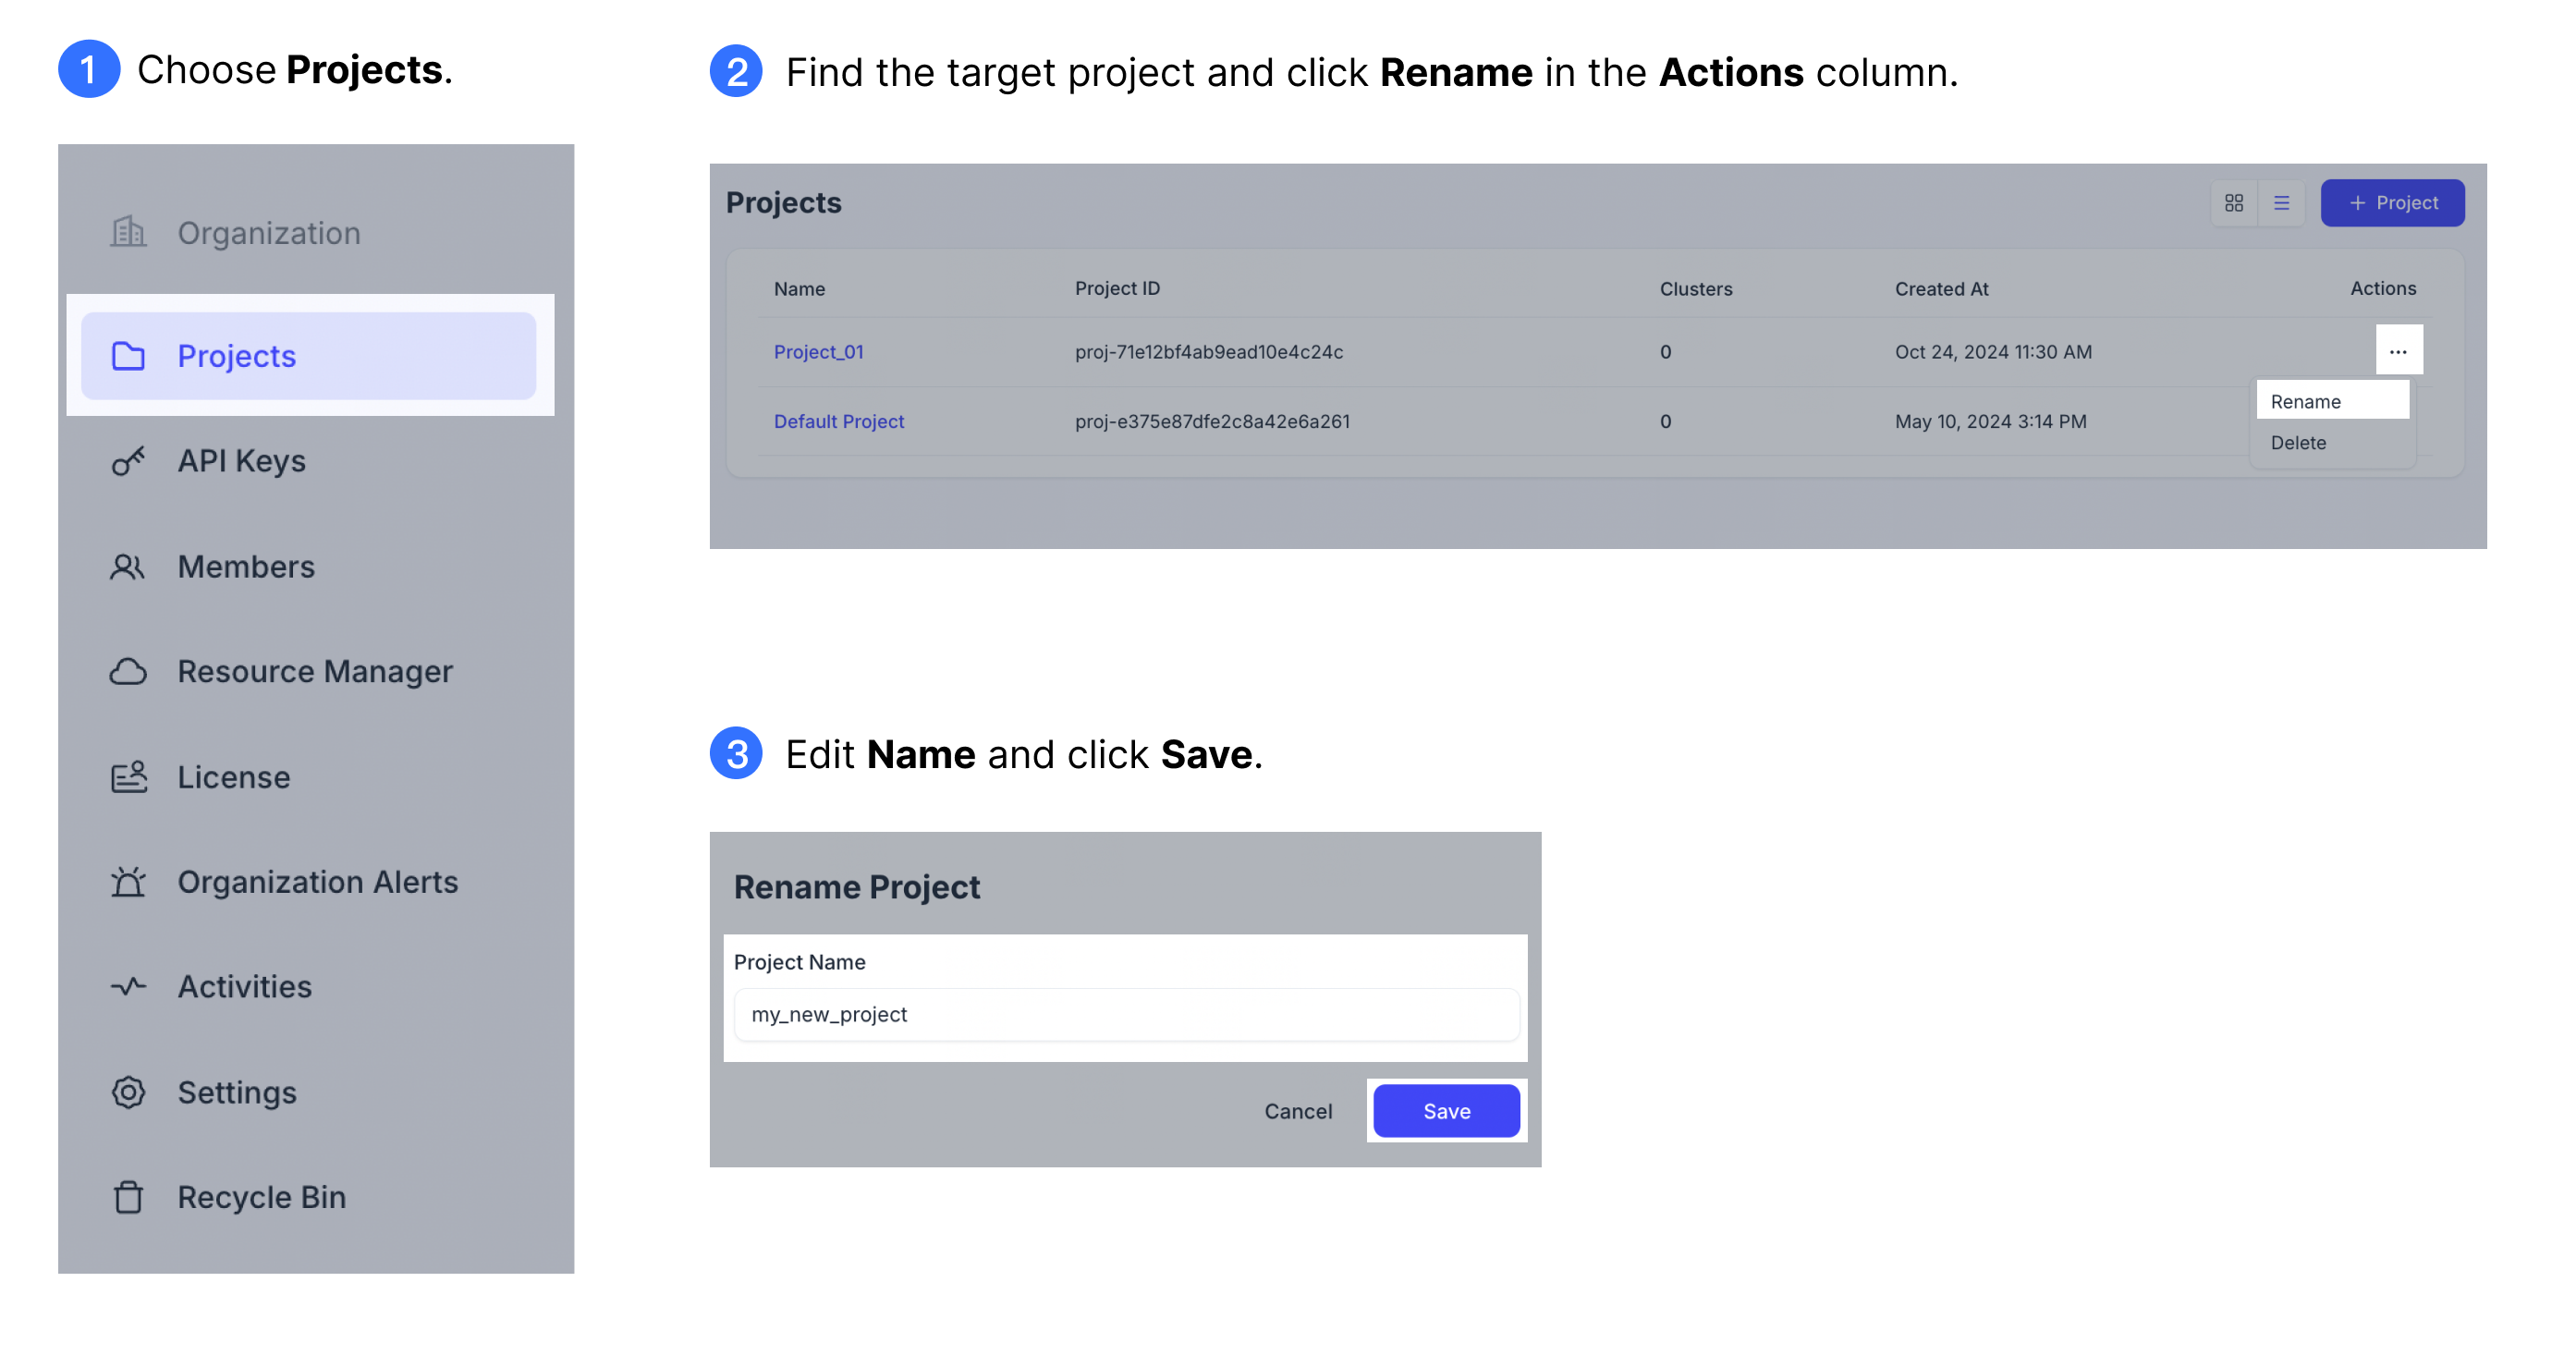Click the API Keys key icon
The width and height of the screenshot is (2576, 1367).
(128, 461)
